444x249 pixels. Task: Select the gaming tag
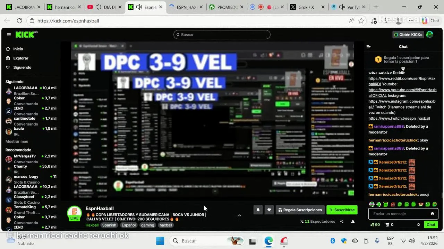[x=147, y=225]
